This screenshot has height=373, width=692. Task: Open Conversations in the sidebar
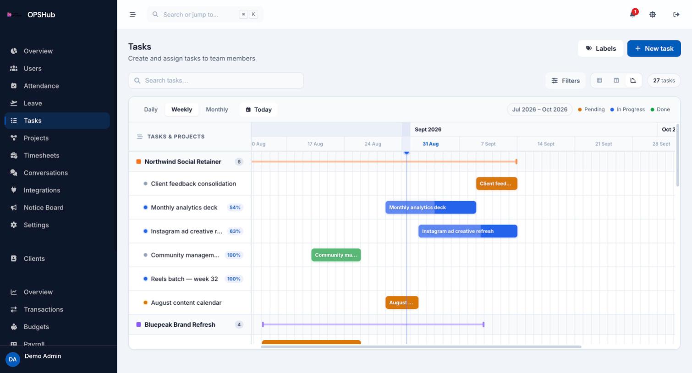[58, 173]
